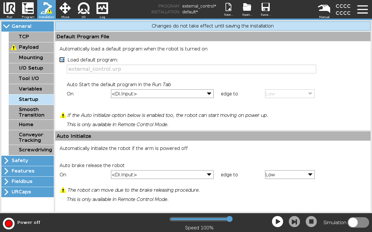Click the New file icon
The width and height of the screenshot is (372, 232).
tap(228, 9)
